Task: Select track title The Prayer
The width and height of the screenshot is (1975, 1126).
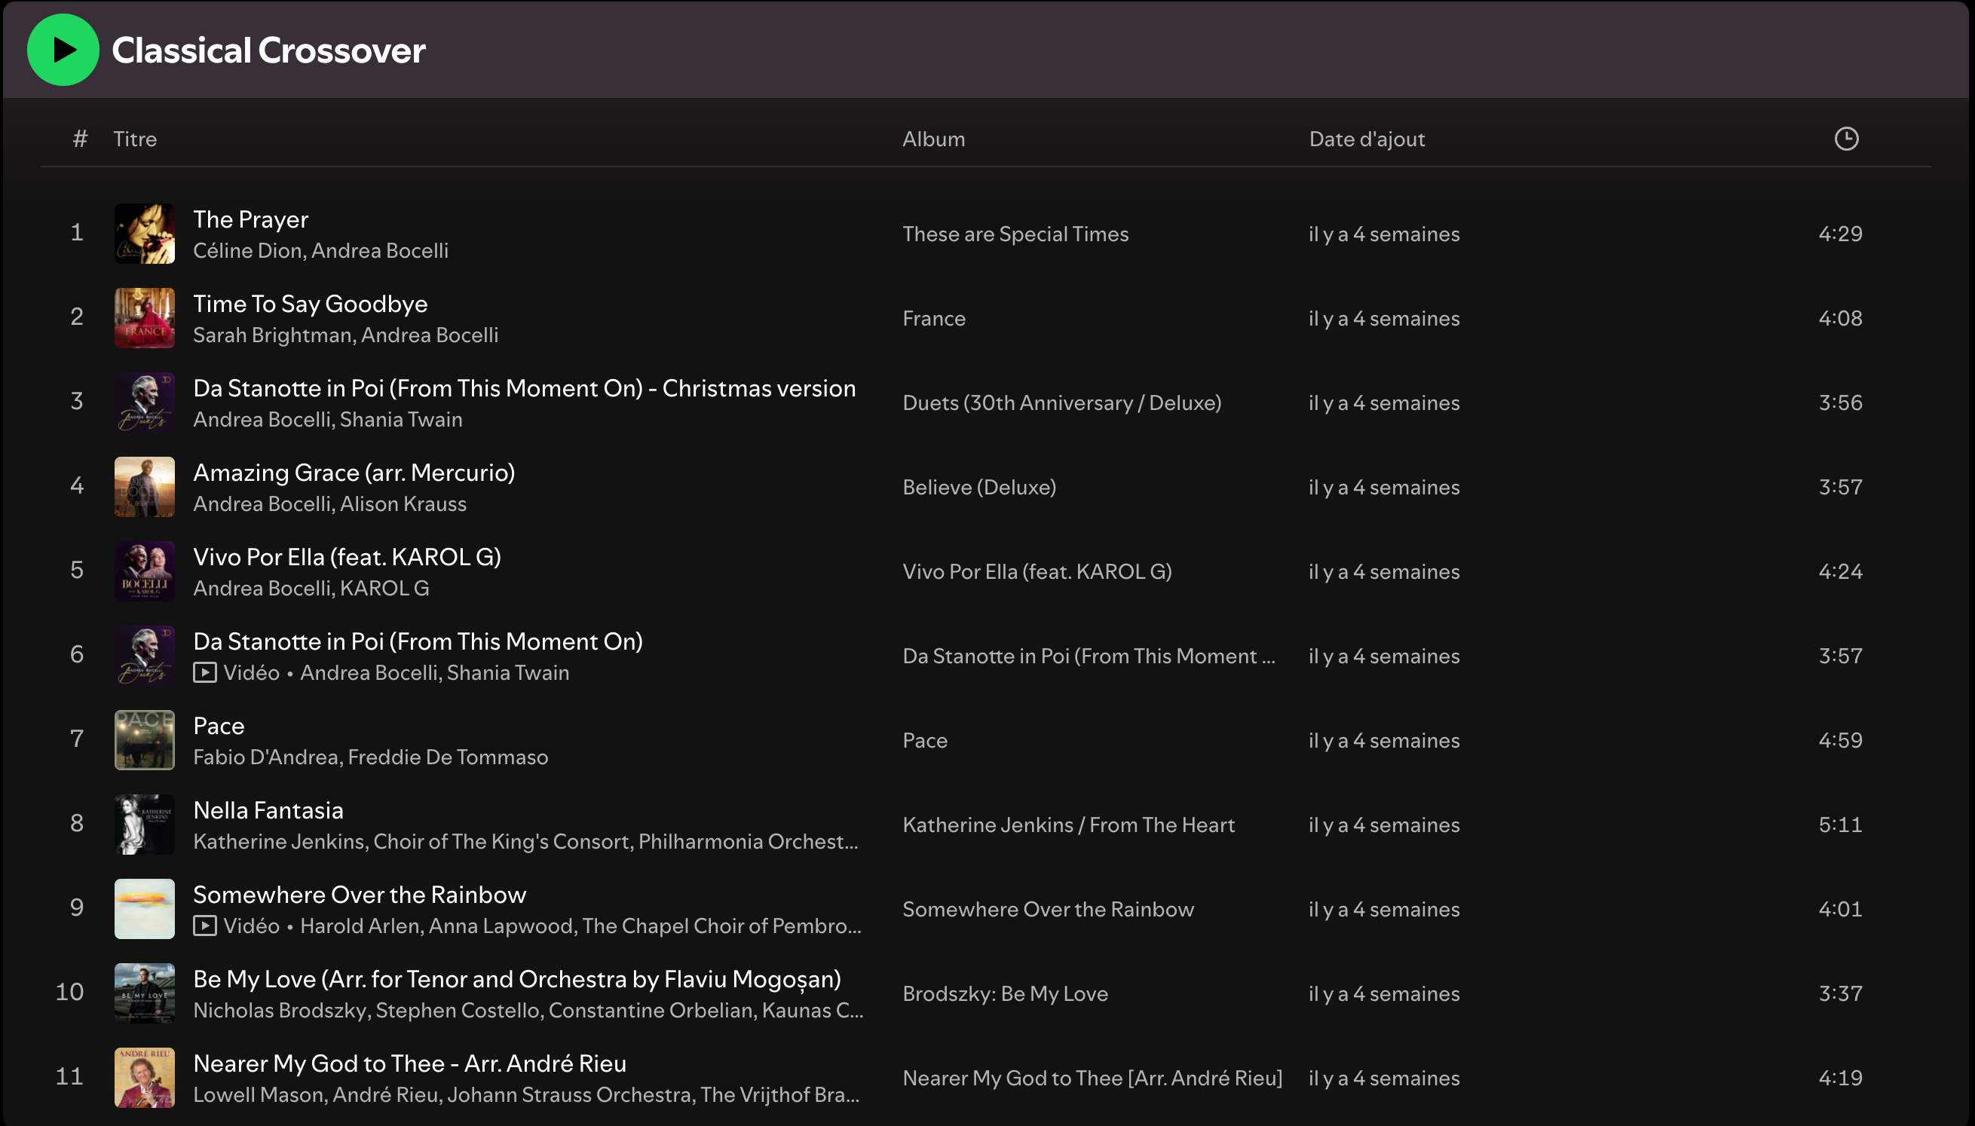Action: [250, 219]
